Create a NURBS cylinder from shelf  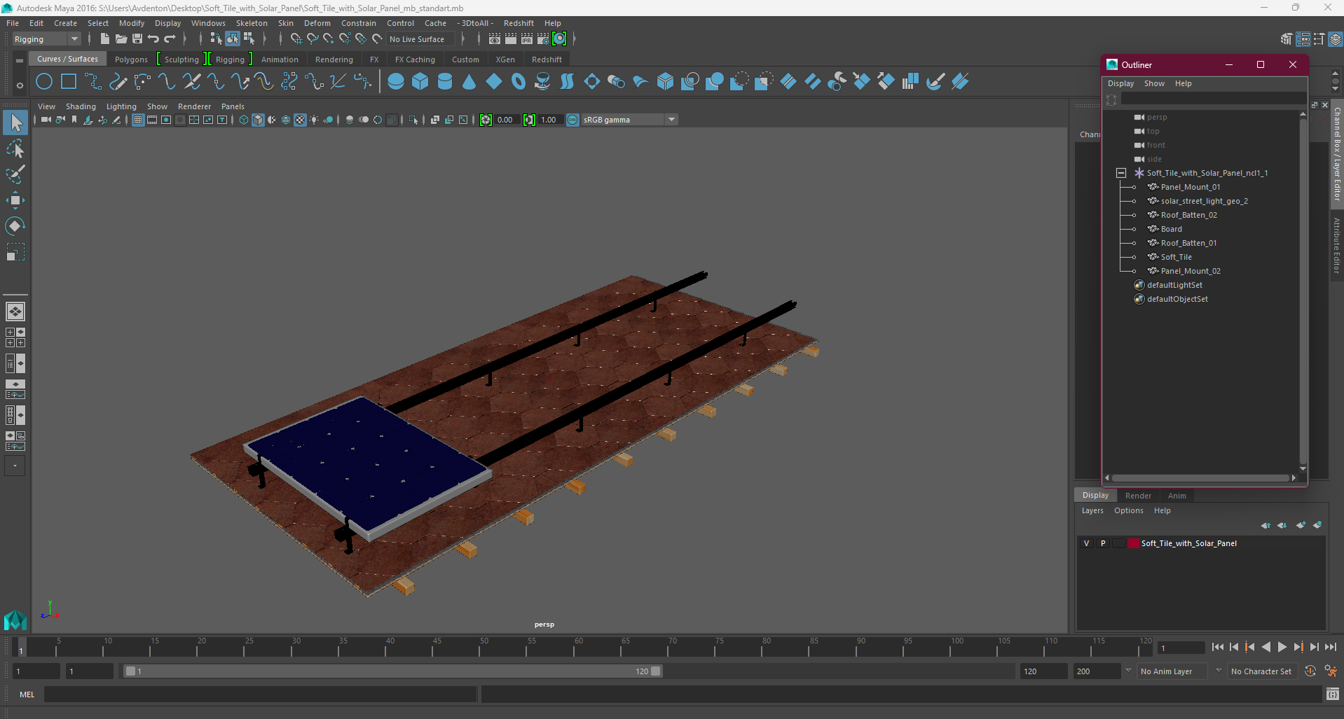(445, 82)
